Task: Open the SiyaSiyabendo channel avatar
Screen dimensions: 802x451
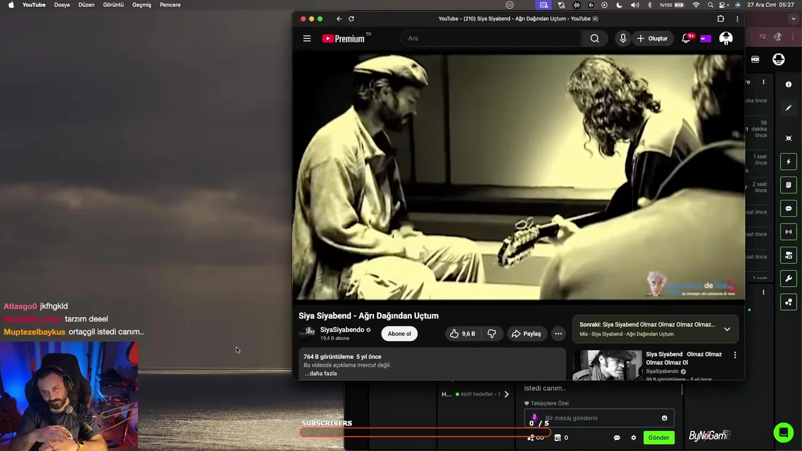Action: (307, 334)
